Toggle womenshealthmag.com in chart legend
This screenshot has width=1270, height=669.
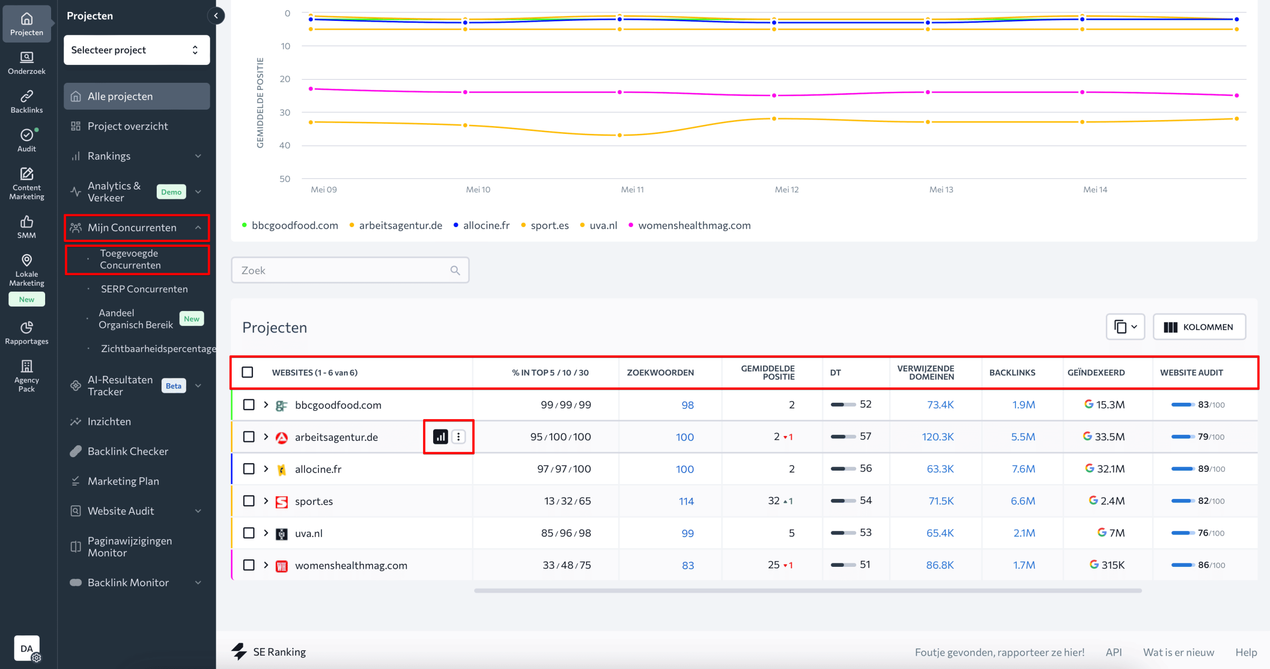click(690, 225)
